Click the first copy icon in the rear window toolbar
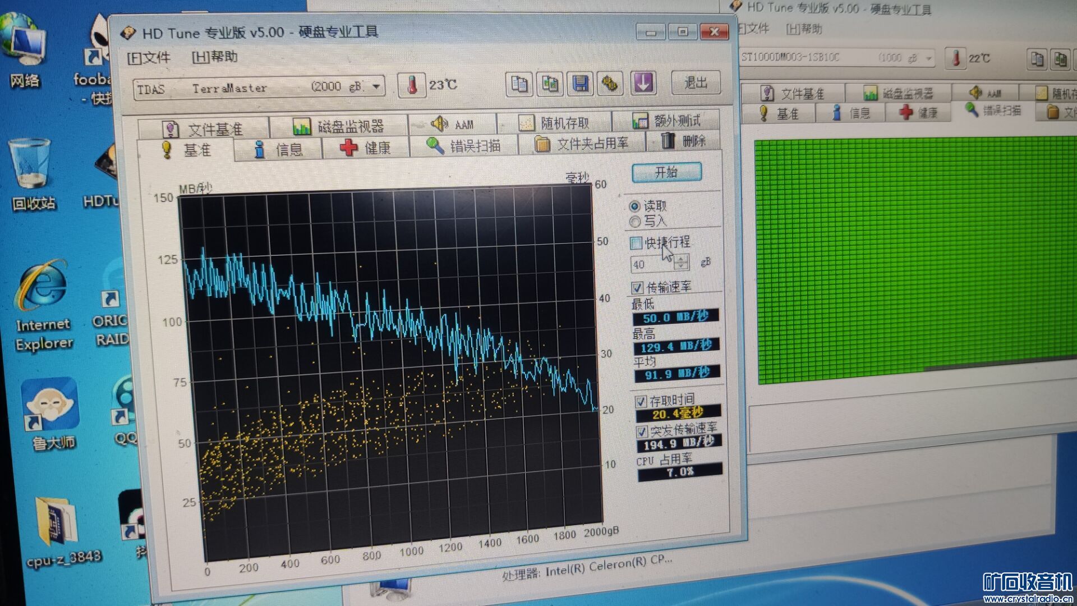1077x606 pixels. tap(1037, 59)
